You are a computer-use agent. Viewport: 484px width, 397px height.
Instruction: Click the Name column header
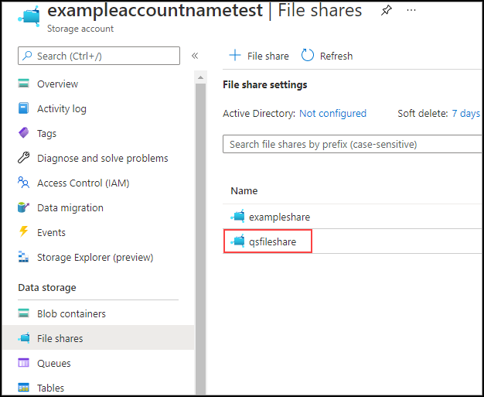(244, 190)
